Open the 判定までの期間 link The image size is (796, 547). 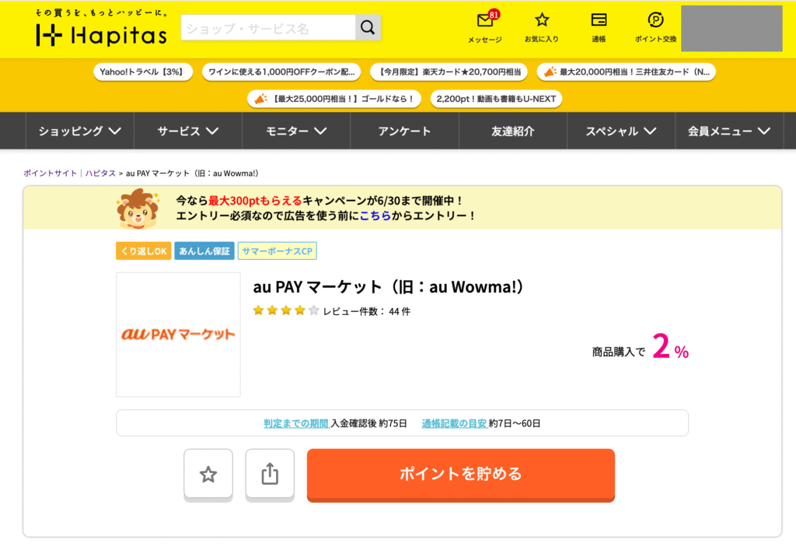(296, 423)
